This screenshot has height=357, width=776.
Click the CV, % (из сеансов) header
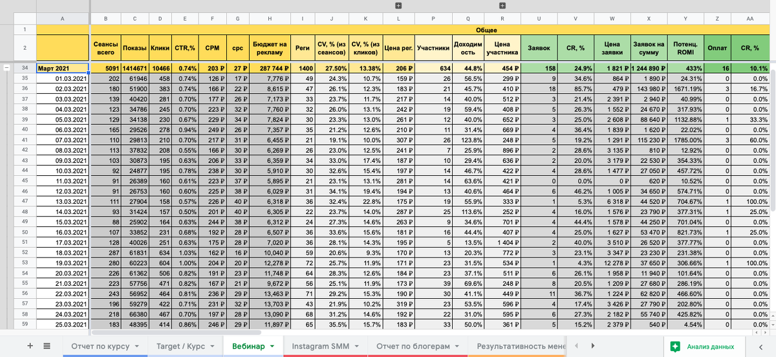(x=331, y=47)
